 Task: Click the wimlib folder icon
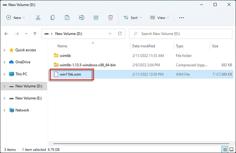point(56,56)
